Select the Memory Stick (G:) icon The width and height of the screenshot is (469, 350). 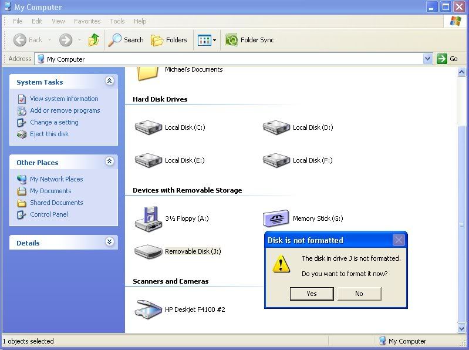(x=276, y=218)
